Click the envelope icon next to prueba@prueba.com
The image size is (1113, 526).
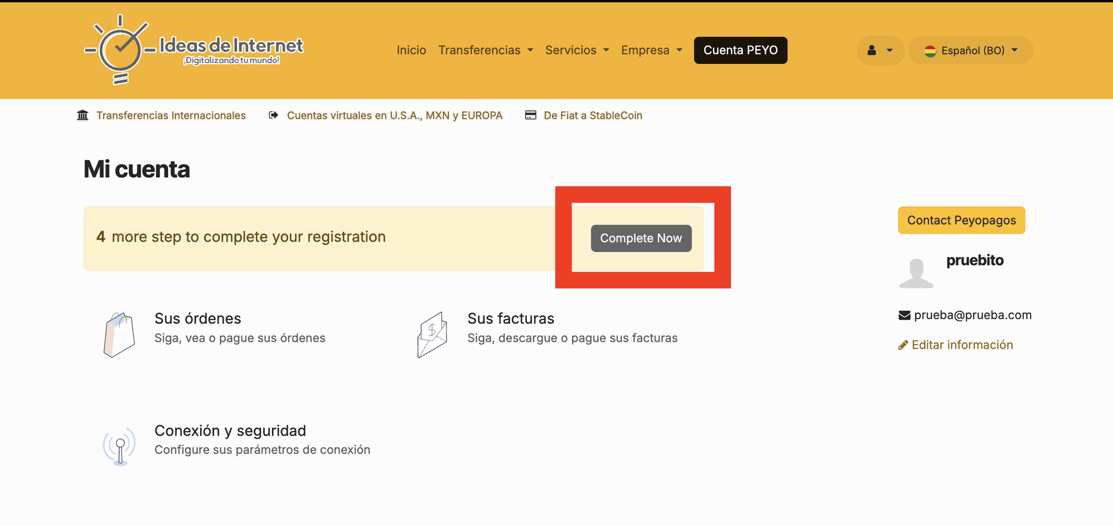tap(904, 315)
